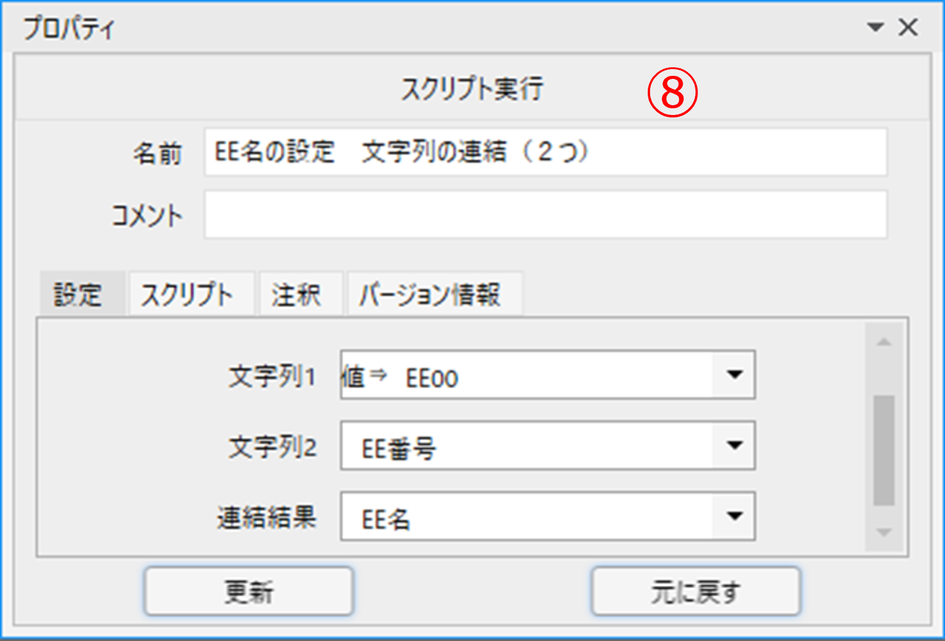
Task: Close the Properties panel
Action: 908,28
